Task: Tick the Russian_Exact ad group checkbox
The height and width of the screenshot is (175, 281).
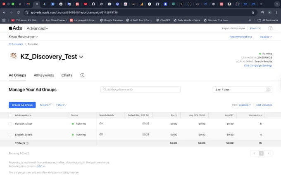Action: 10,124
